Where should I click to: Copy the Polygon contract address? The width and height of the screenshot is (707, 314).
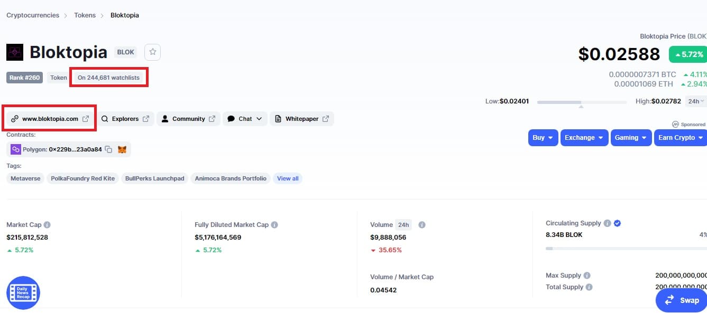108,149
